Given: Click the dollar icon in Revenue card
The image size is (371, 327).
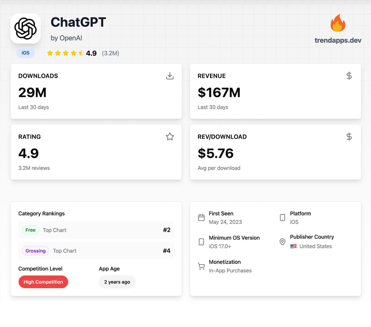Looking at the screenshot, I should coord(349,76).
